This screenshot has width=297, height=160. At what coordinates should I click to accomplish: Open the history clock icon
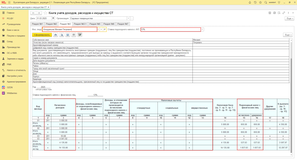(255, 2)
